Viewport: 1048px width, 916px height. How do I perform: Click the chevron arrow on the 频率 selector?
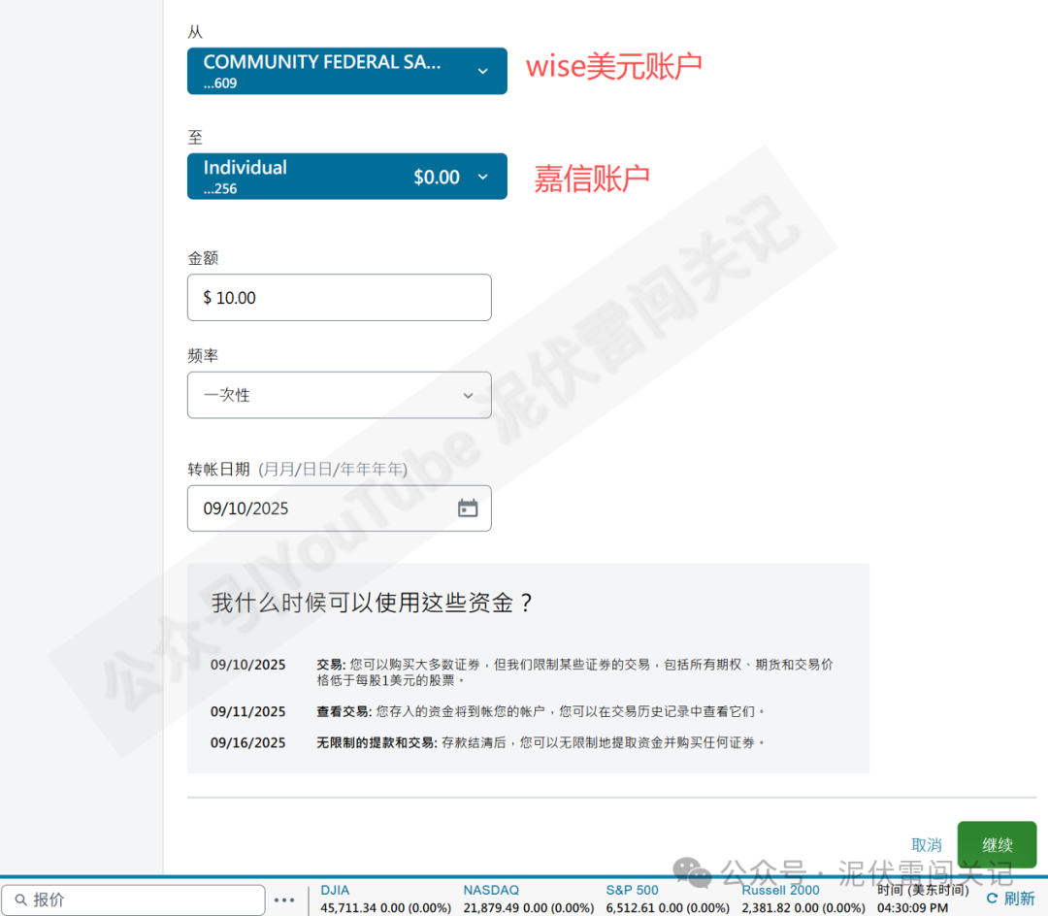tap(468, 395)
